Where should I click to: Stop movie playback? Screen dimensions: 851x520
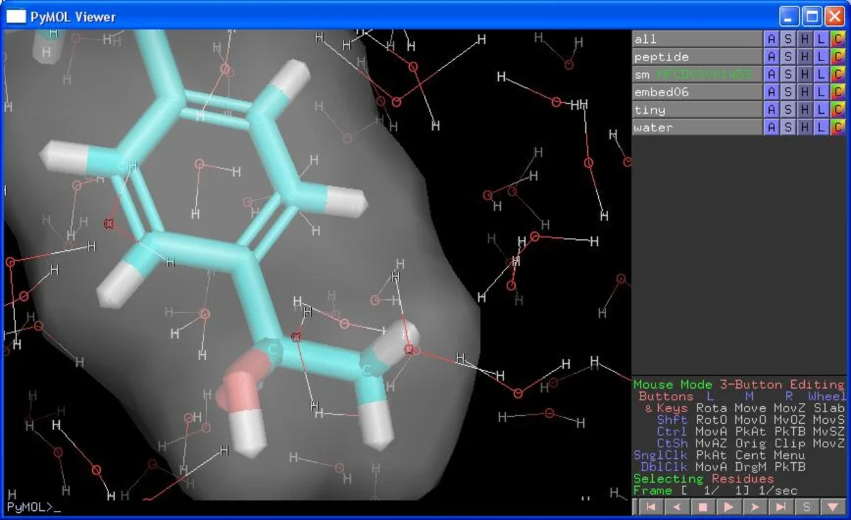click(704, 507)
